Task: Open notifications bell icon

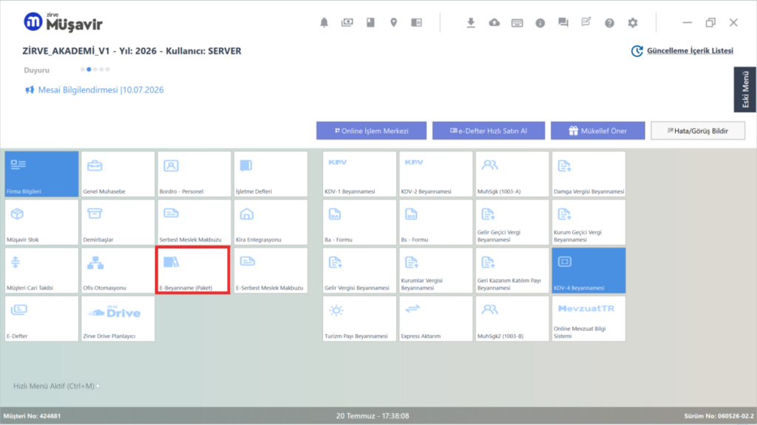Action: [x=324, y=23]
